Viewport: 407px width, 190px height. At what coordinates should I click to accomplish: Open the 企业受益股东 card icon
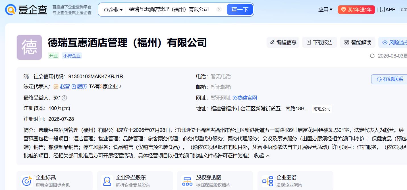(x=107, y=181)
